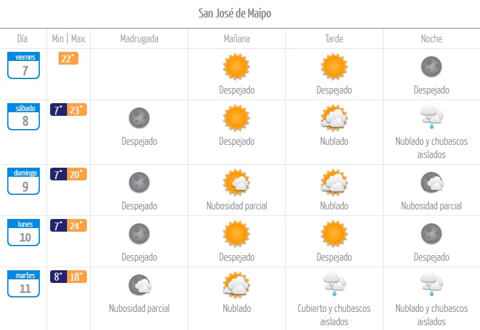Click the 8° minimum temperature badge Tuesday
The width and height of the screenshot is (480, 330).
pos(59,277)
